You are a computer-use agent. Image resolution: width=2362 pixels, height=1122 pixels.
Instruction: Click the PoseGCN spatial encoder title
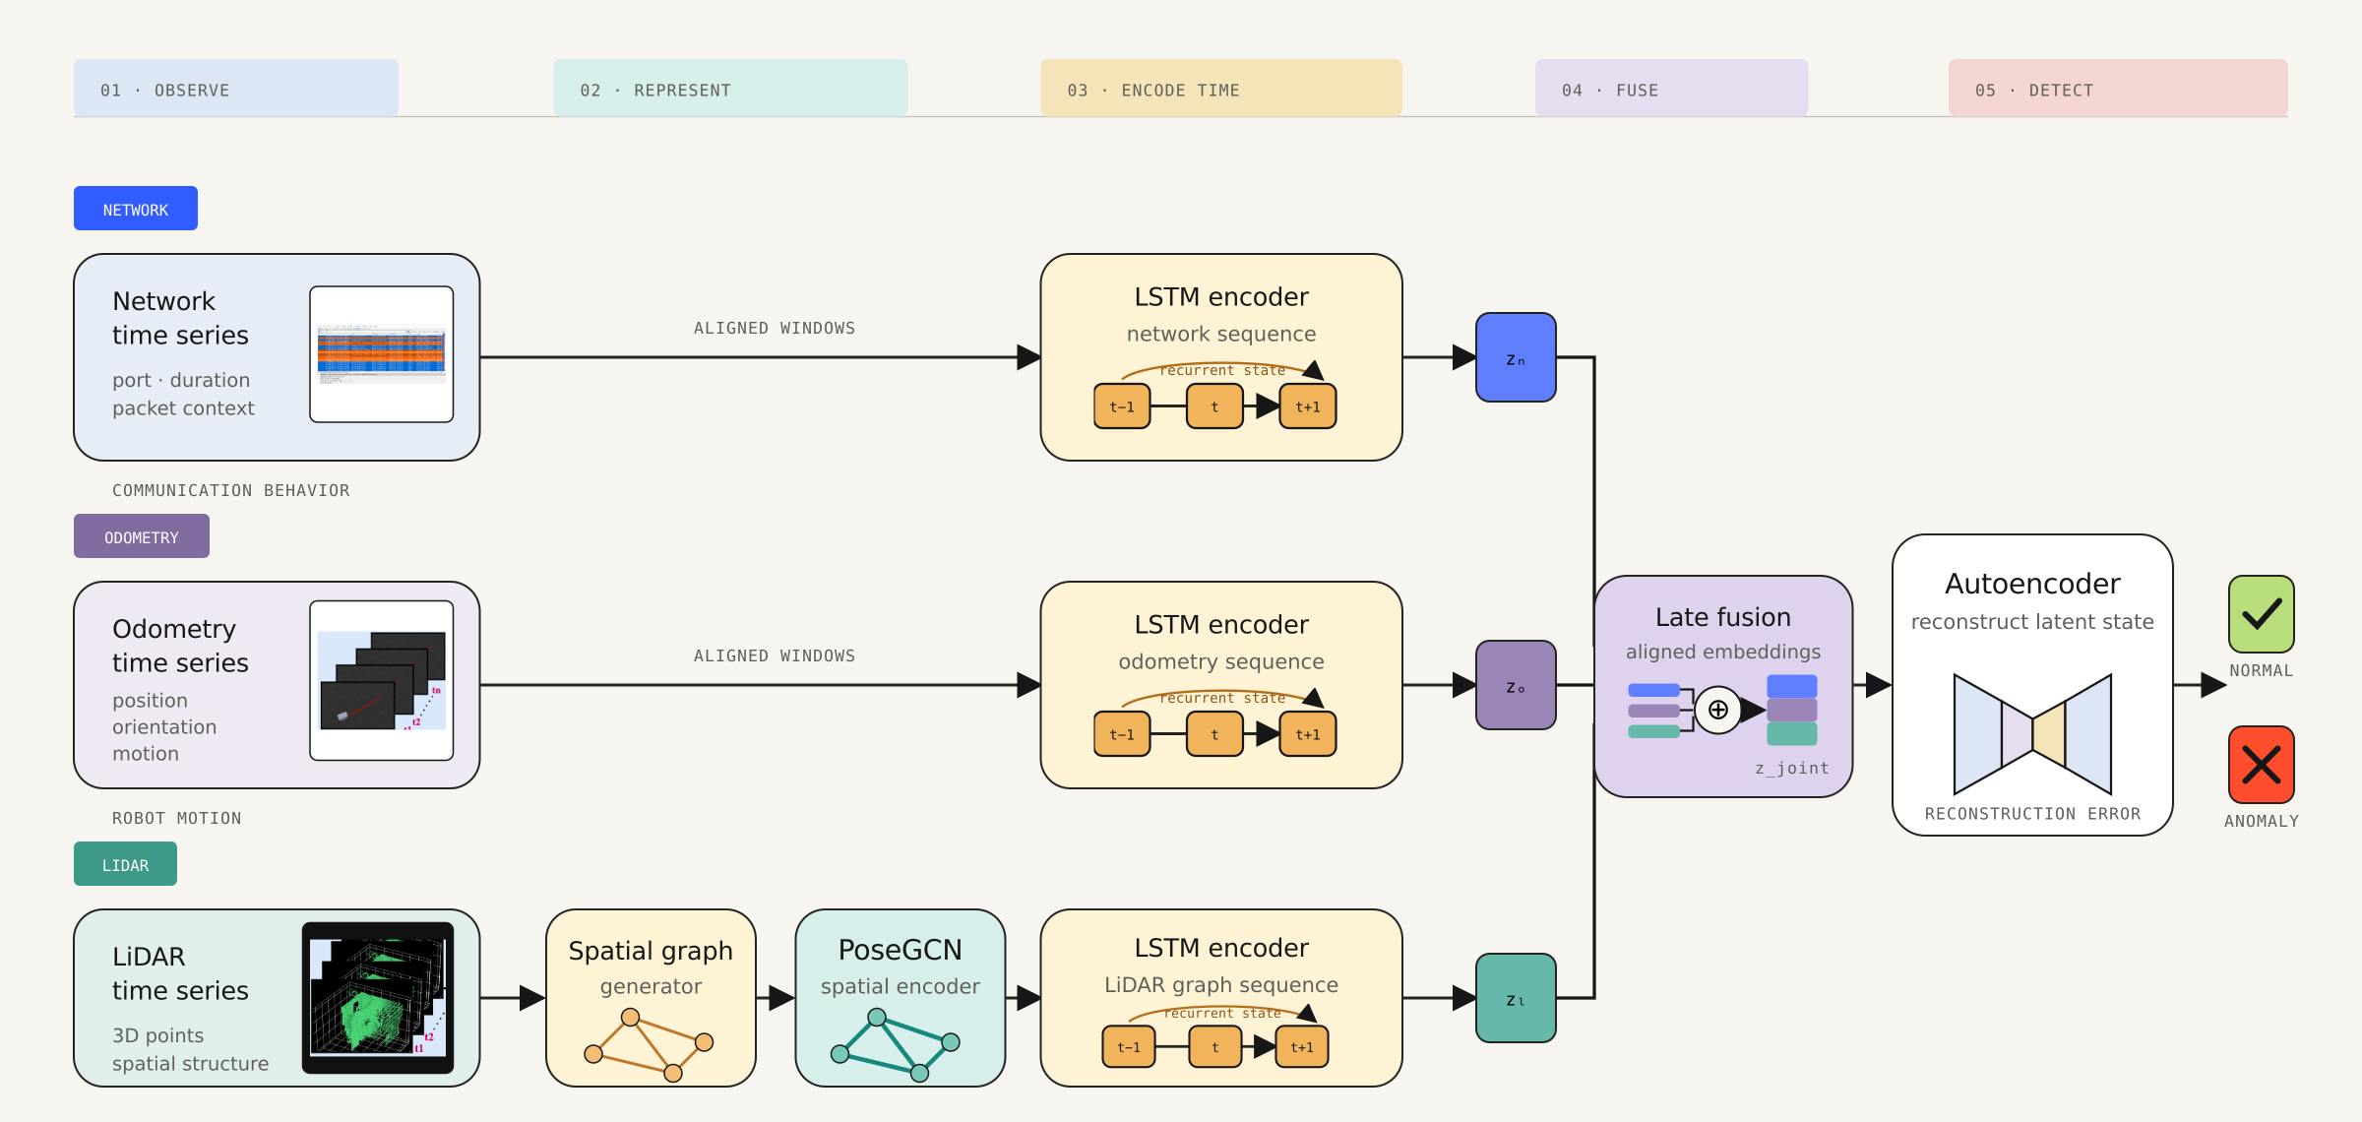click(x=901, y=966)
